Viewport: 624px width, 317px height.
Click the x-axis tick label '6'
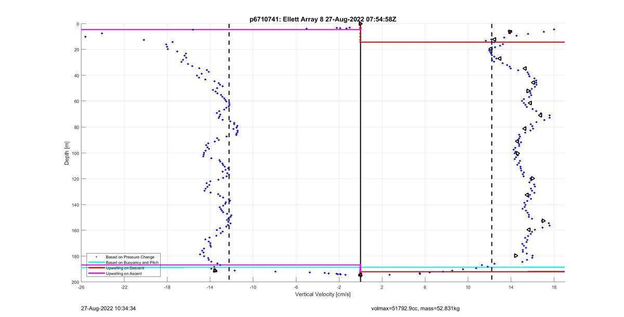[425, 287]
